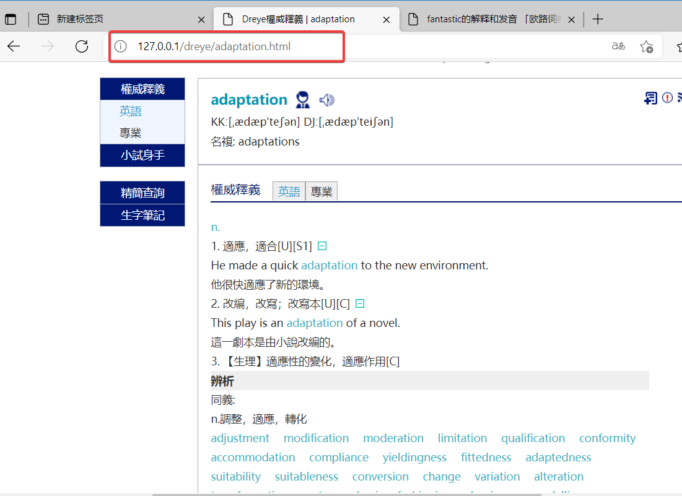Open the synonym fittedness
The width and height of the screenshot is (682, 496).
coord(486,458)
